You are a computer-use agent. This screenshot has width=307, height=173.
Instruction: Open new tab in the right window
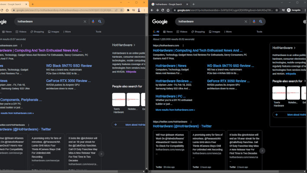click(193, 4)
